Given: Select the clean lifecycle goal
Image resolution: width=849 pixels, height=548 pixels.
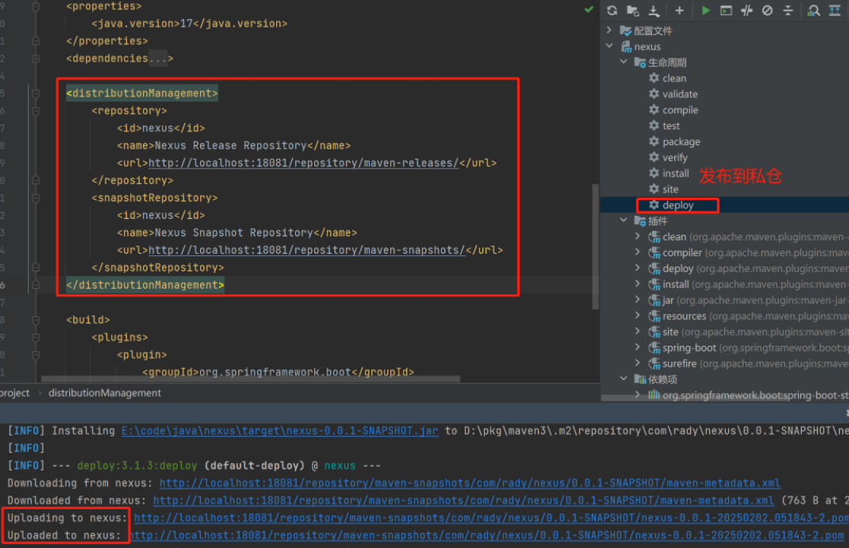Looking at the screenshot, I should pyautogui.click(x=674, y=78).
